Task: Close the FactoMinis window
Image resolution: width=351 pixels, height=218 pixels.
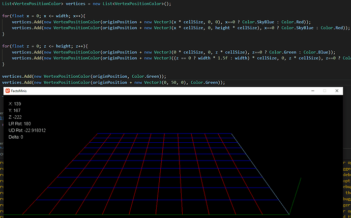Action: coord(337,91)
